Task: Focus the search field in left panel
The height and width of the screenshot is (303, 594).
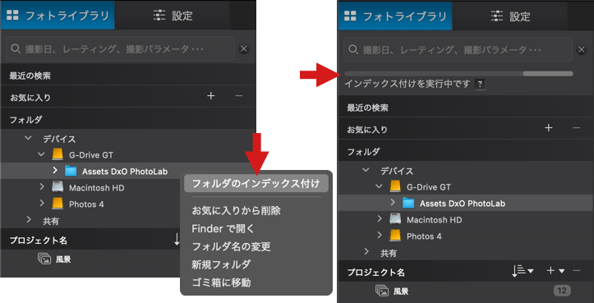Action: click(x=120, y=49)
